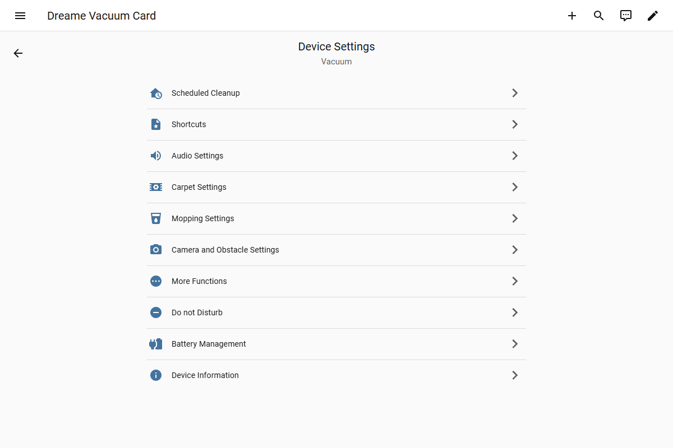Open the Shortcuts label
This screenshot has width=673, height=448.
click(189, 124)
